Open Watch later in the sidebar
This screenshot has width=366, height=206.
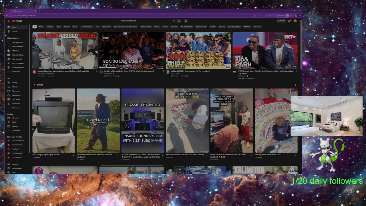pyautogui.click(x=17, y=91)
